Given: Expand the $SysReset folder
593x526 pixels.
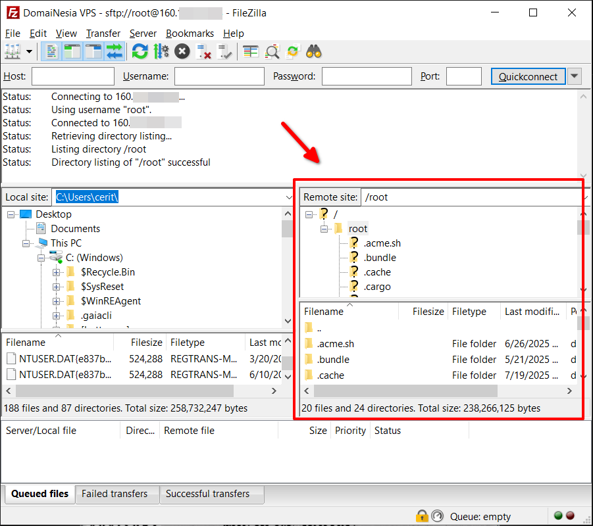Looking at the screenshot, I should pyautogui.click(x=56, y=287).
